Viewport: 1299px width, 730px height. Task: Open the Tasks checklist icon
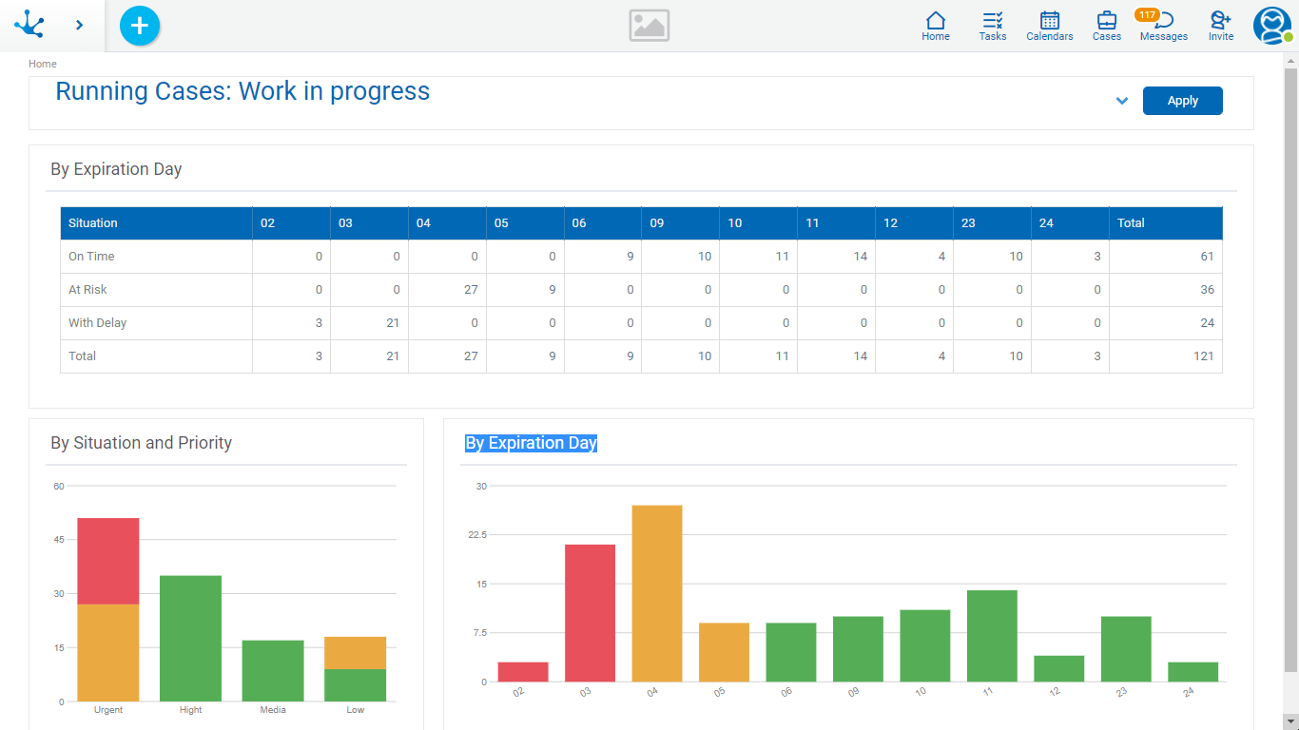pyautogui.click(x=993, y=26)
